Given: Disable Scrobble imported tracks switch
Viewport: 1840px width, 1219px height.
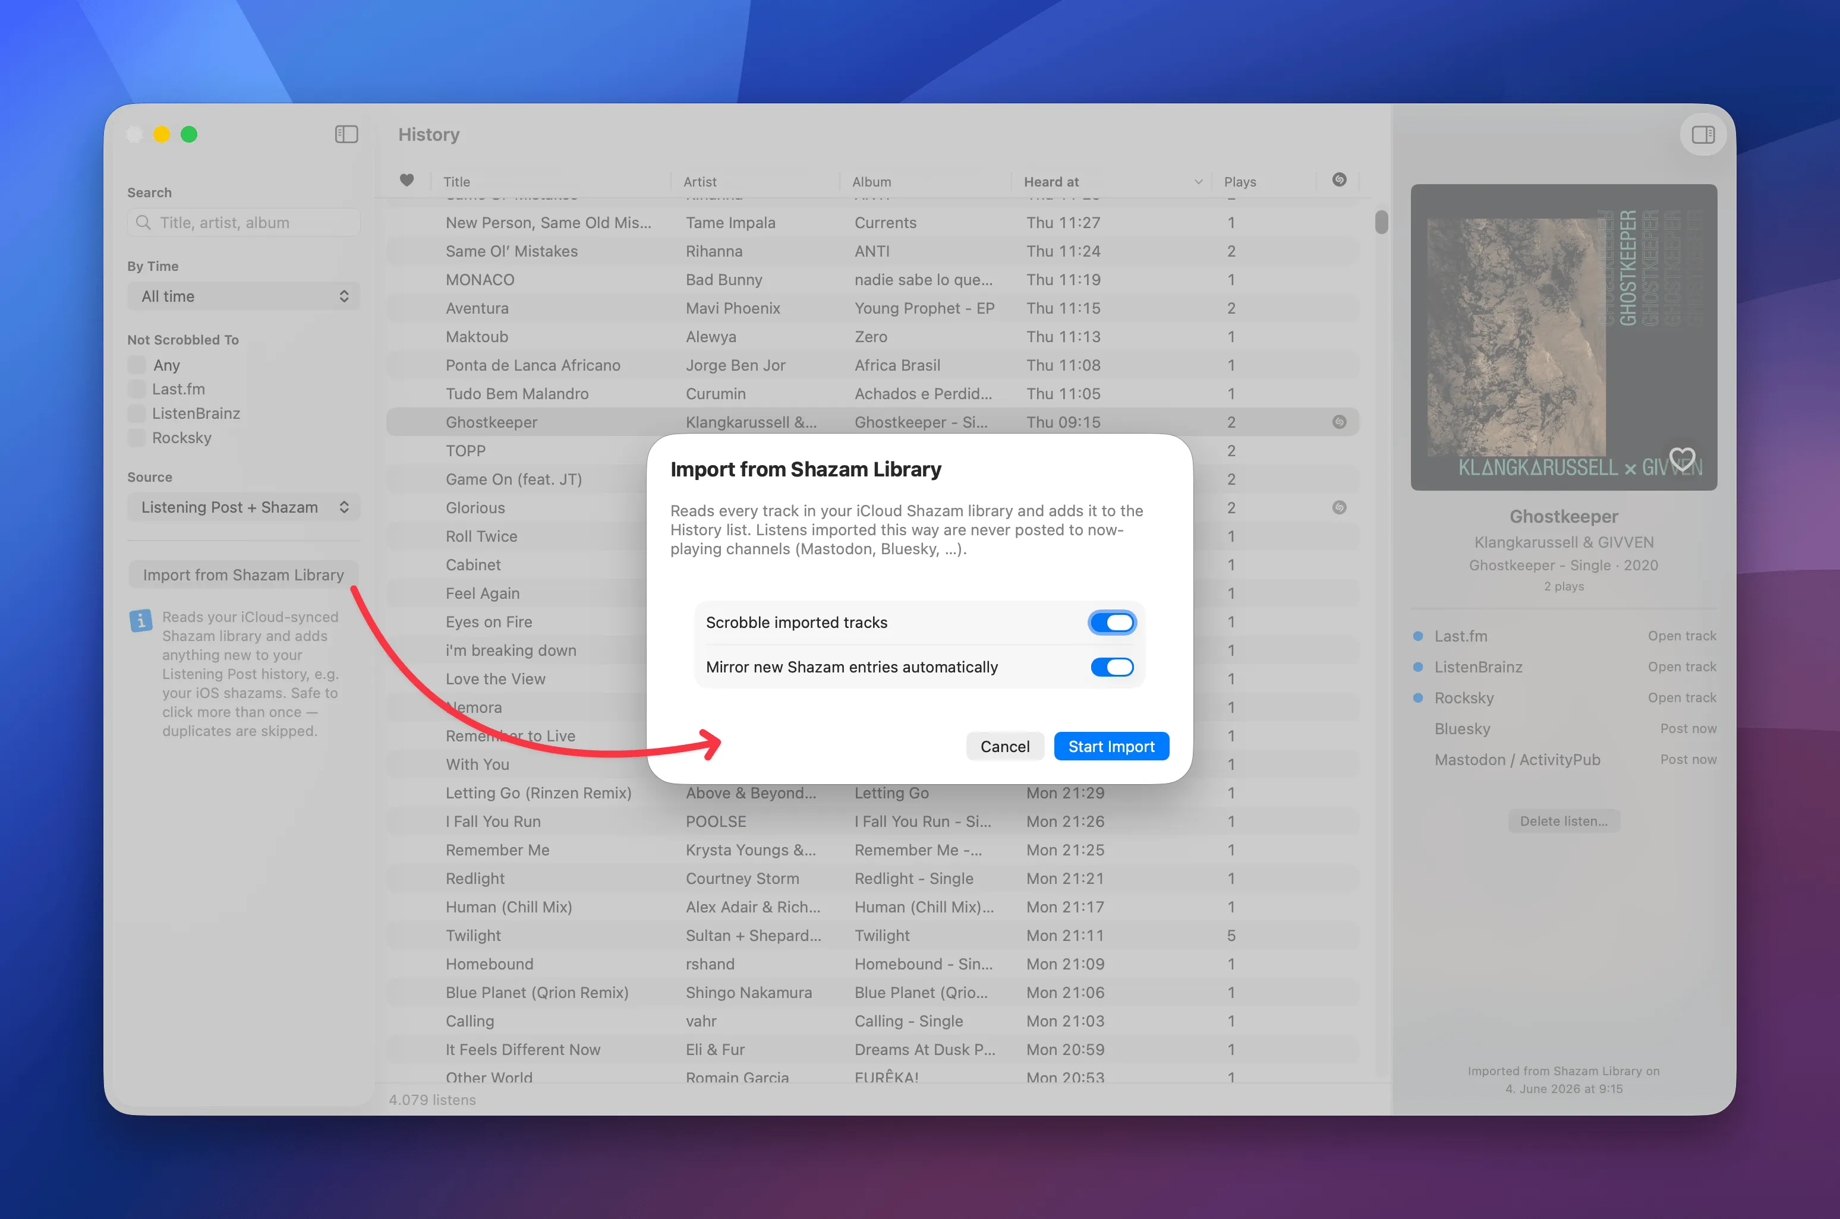Looking at the screenshot, I should point(1112,623).
